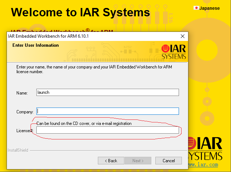Click the 'Welcome to IAR Systems' heading
Viewport: 231px width, 172px height.
click(80, 12)
